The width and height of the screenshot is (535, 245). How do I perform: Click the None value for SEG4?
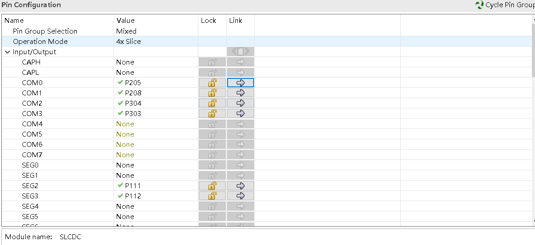pyautogui.click(x=125, y=206)
